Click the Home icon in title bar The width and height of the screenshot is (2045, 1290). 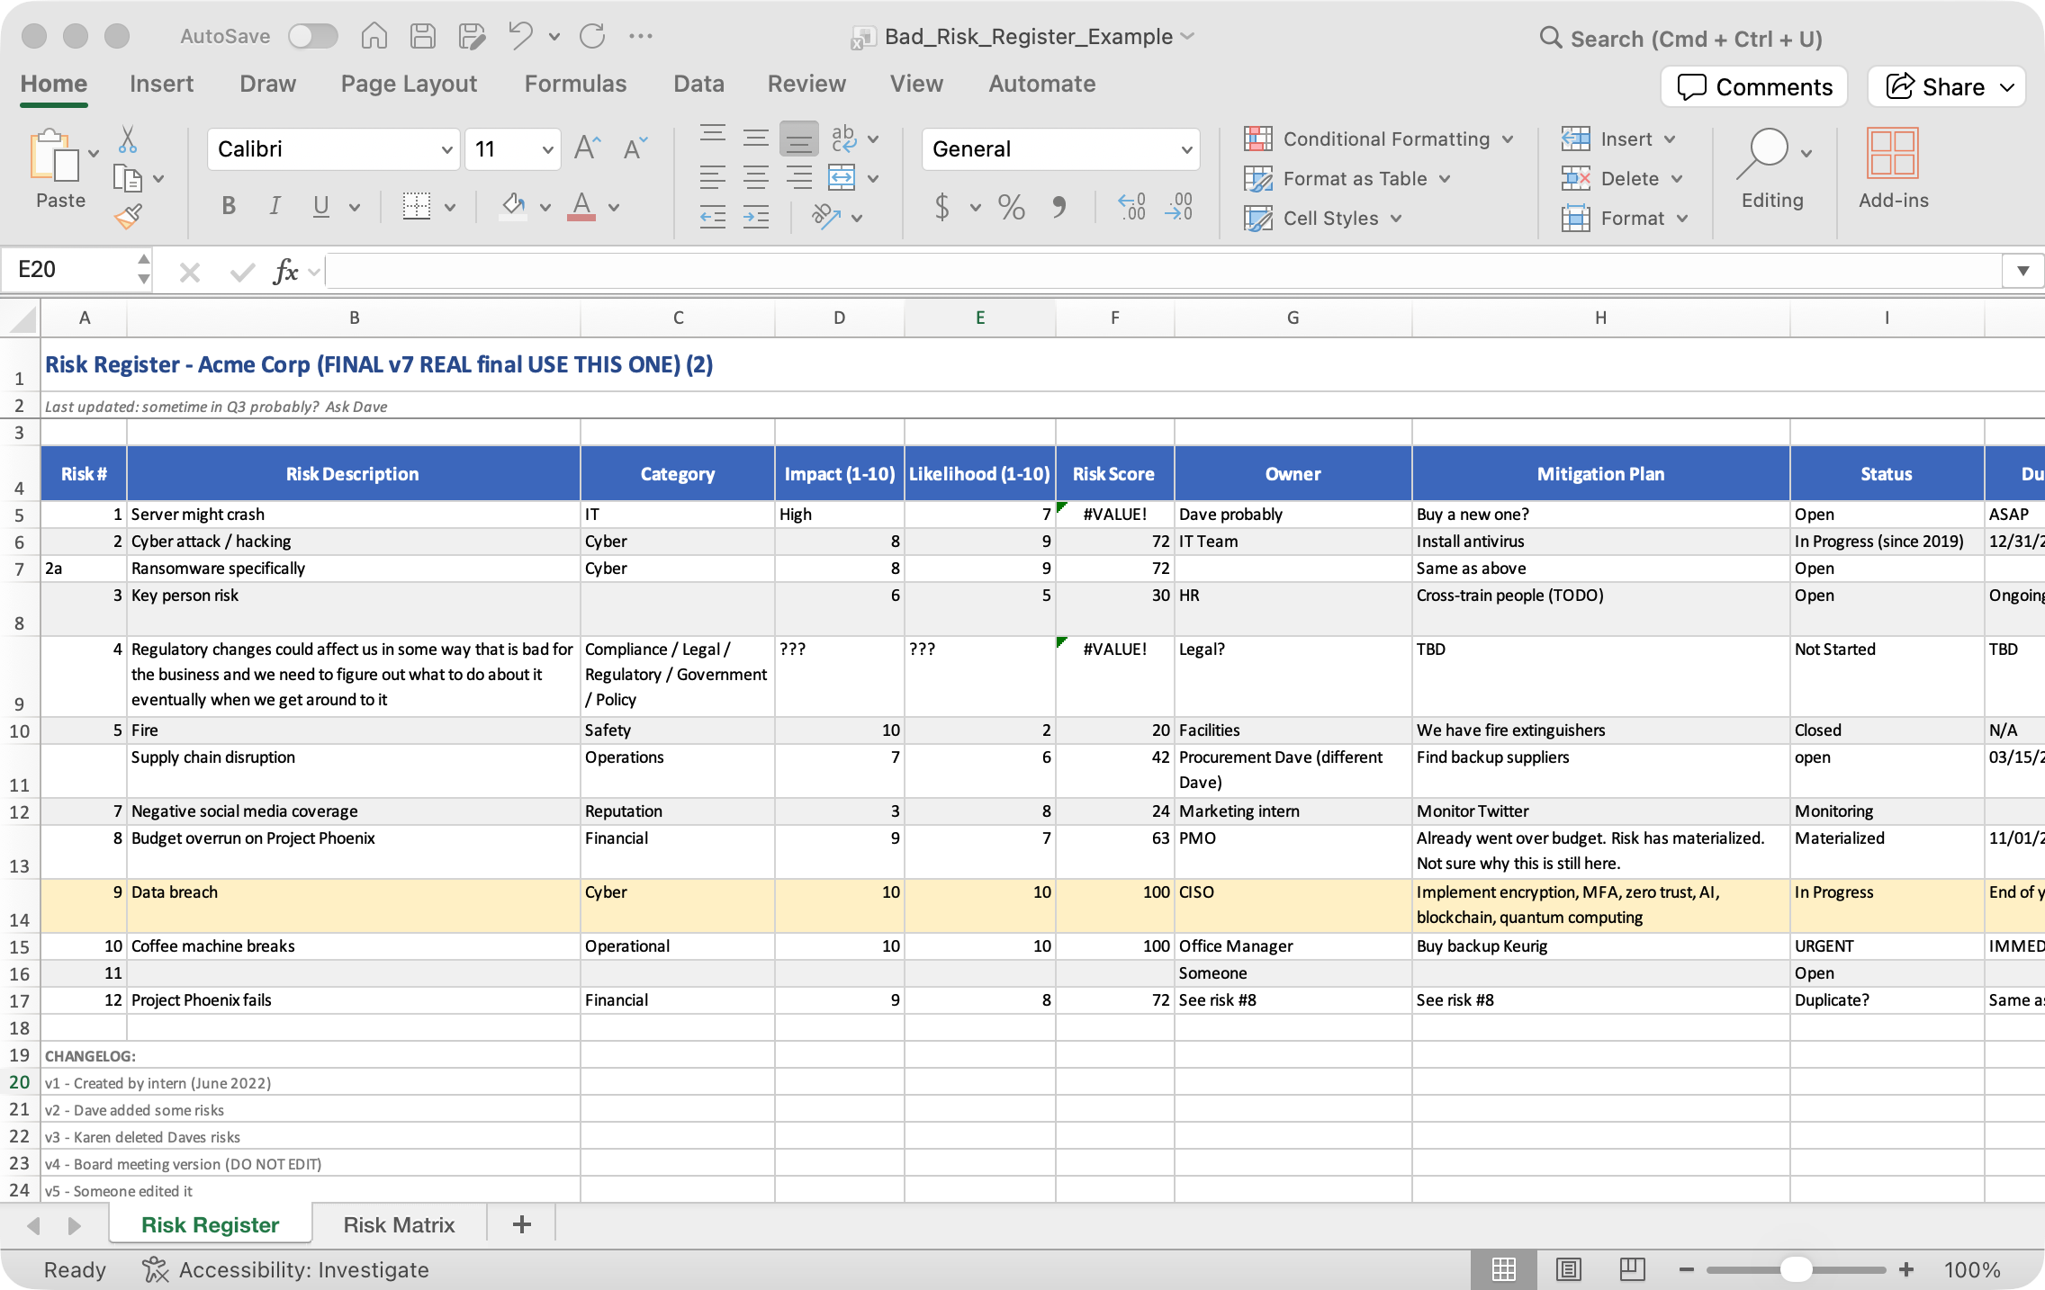(x=374, y=36)
